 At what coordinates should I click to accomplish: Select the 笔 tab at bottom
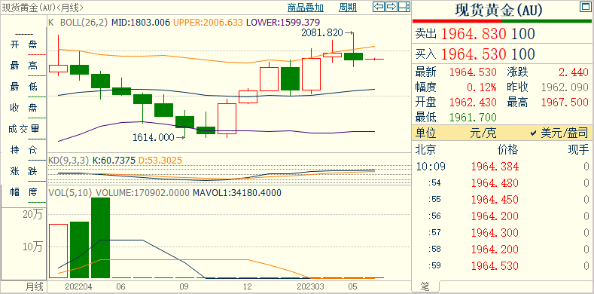tap(425, 287)
